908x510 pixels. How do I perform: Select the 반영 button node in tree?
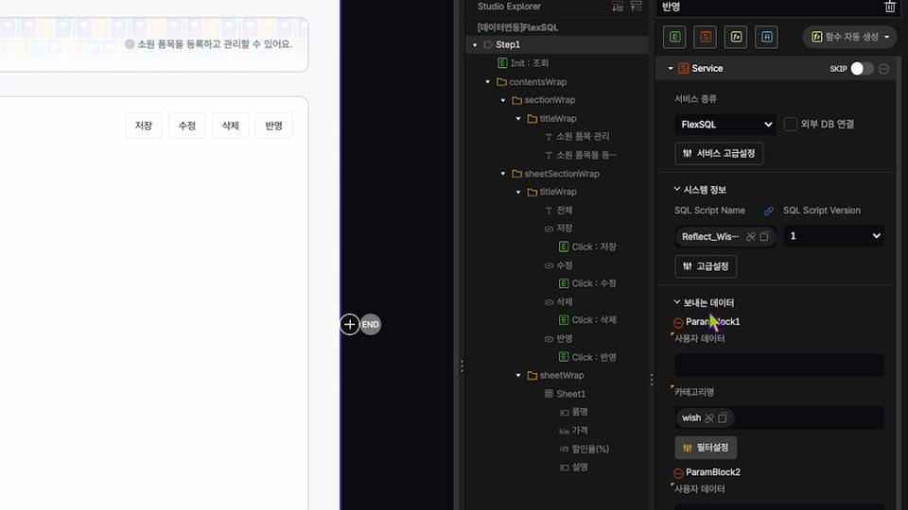click(x=559, y=339)
